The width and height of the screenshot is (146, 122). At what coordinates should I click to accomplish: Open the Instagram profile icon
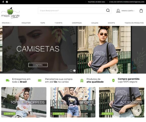[x=7, y=2]
